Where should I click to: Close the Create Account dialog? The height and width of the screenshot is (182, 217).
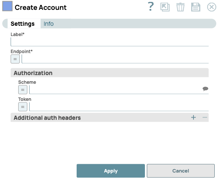[211, 7]
